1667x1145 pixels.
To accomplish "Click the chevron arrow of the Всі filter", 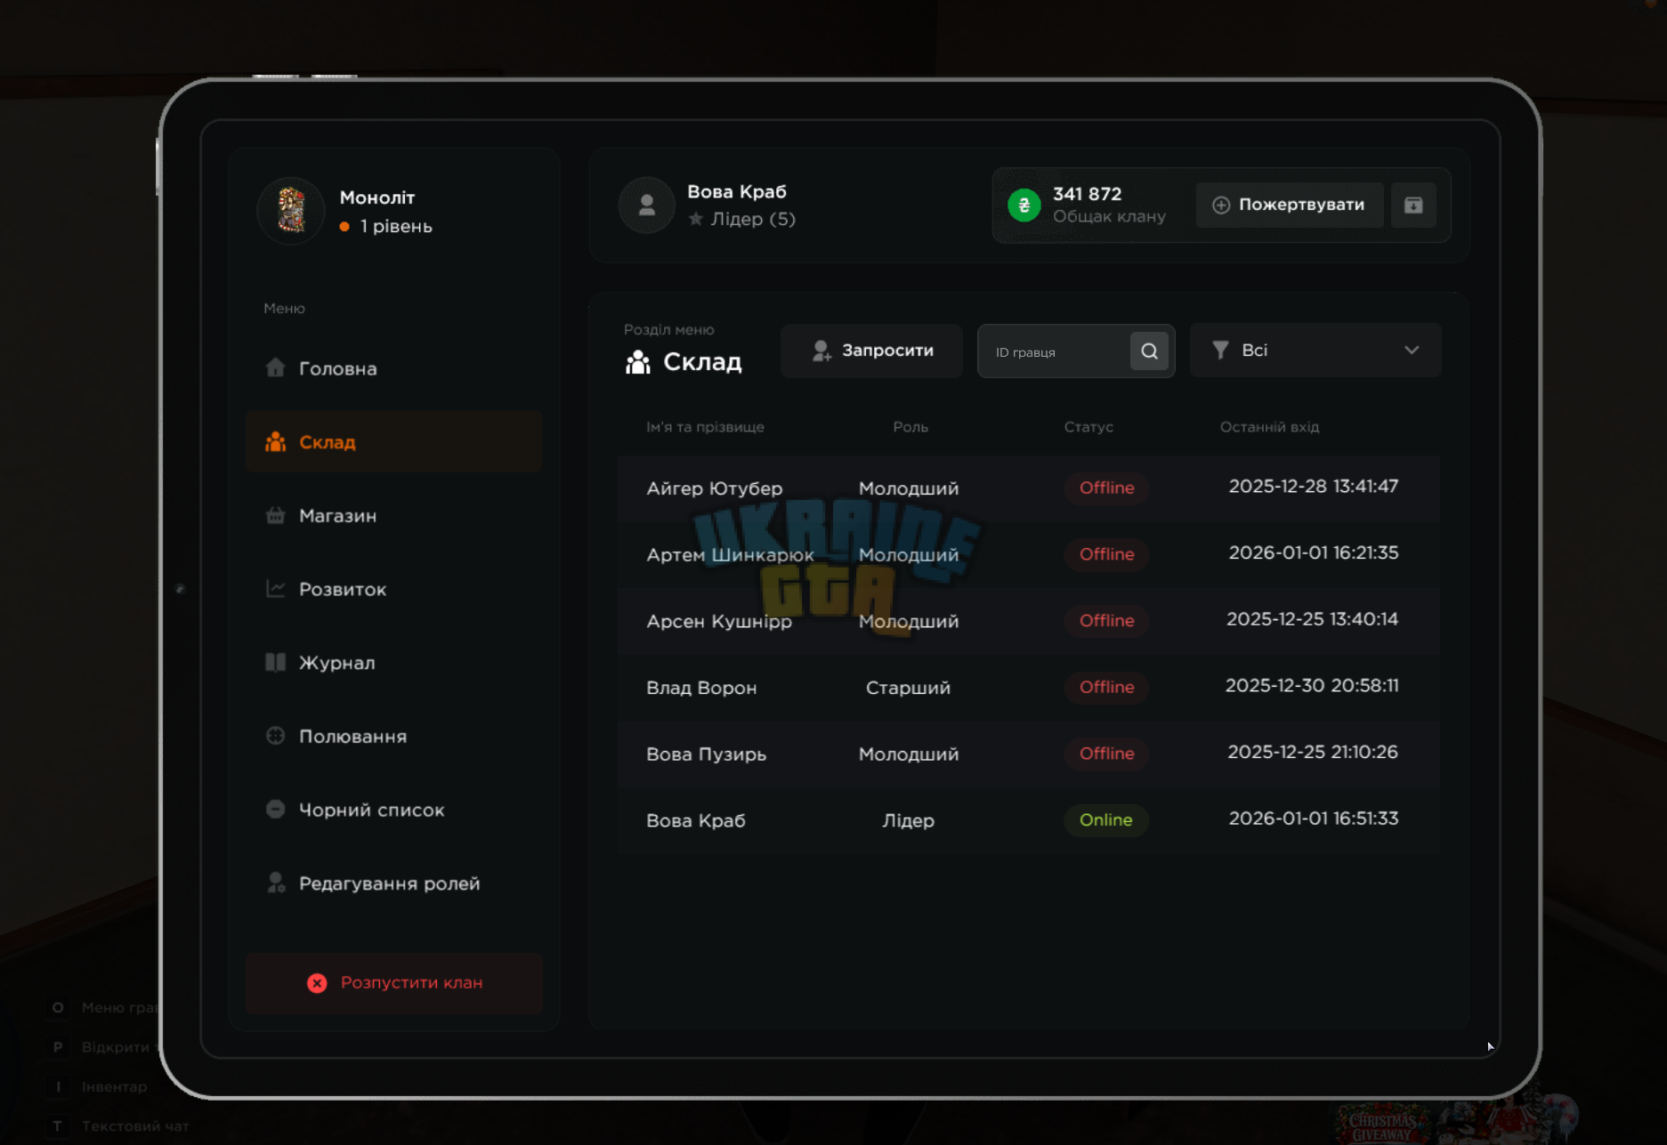I will (1412, 351).
